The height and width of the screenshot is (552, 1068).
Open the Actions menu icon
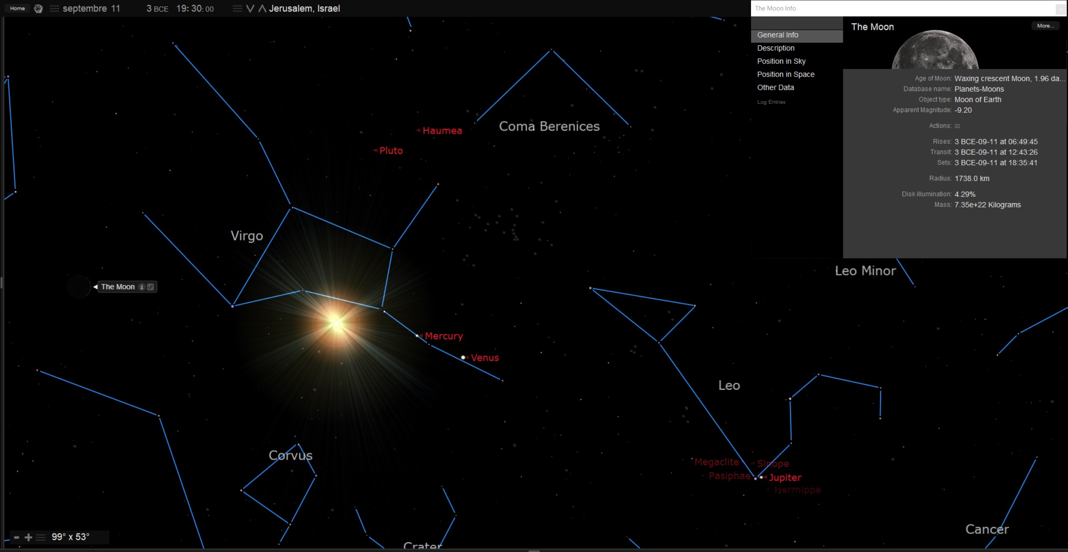click(x=957, y=126)
